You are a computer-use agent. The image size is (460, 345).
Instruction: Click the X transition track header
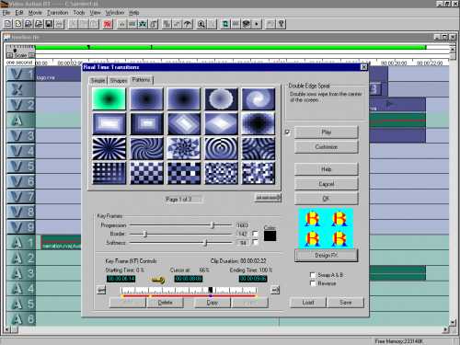(21, 89)
